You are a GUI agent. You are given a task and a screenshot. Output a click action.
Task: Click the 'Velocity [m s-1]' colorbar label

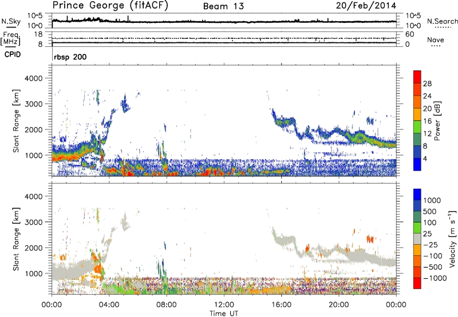(x=452, y=239)
